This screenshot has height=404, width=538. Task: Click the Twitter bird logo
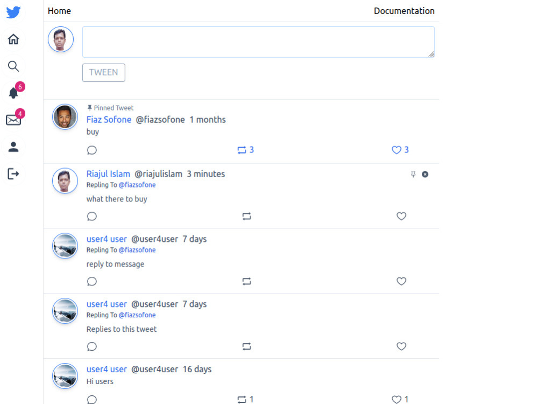(13, 12)
